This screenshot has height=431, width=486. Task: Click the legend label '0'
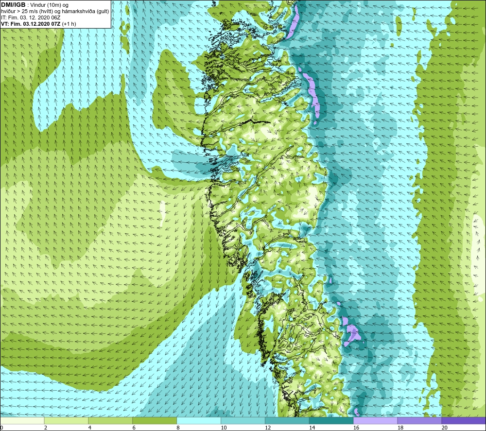[x=1, y=428]
